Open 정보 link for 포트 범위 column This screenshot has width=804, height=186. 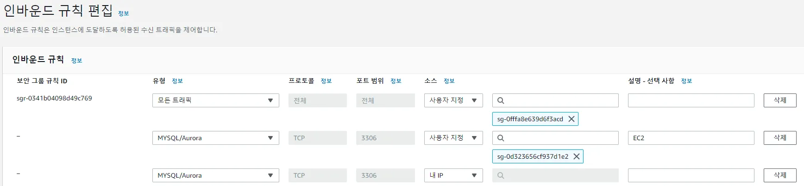coord(396,81)
